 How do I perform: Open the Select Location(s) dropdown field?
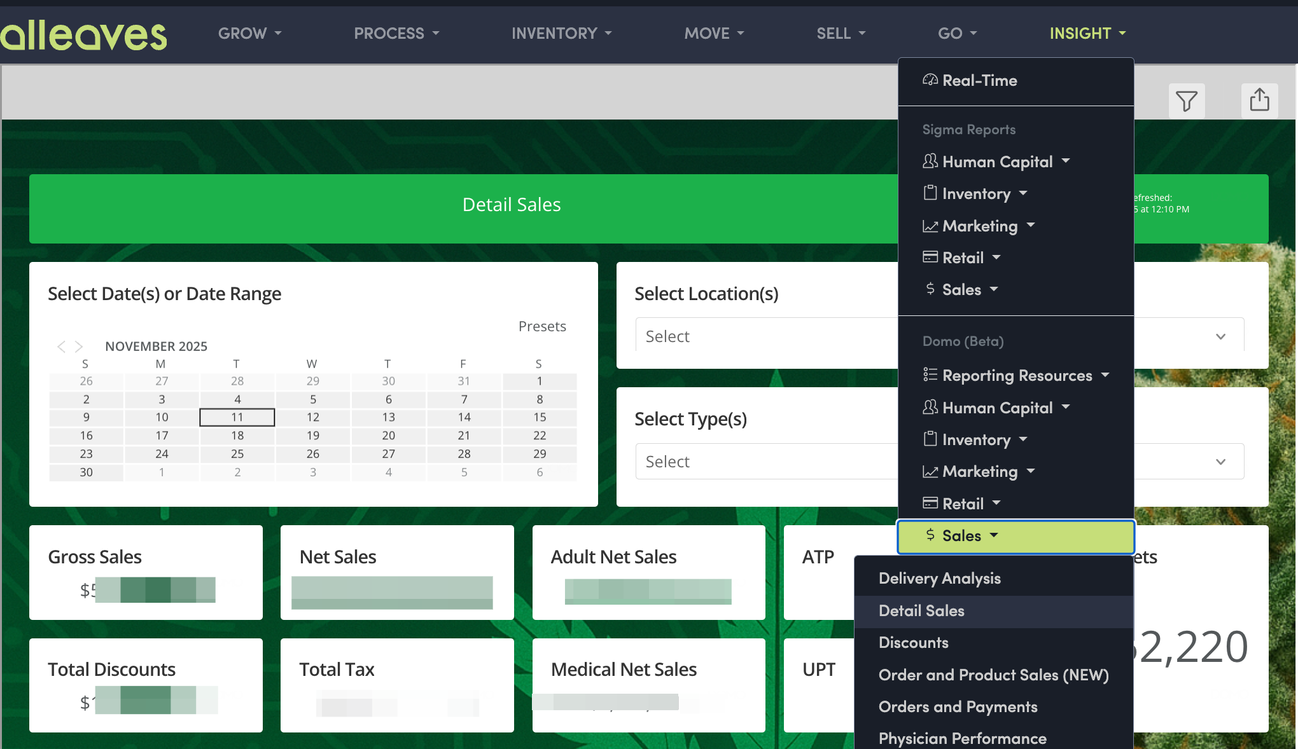(940, 336)
